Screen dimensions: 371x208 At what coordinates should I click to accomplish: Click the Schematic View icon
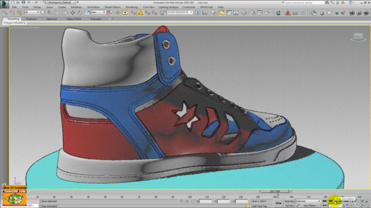pyautogui.click(x=236, y=13)
